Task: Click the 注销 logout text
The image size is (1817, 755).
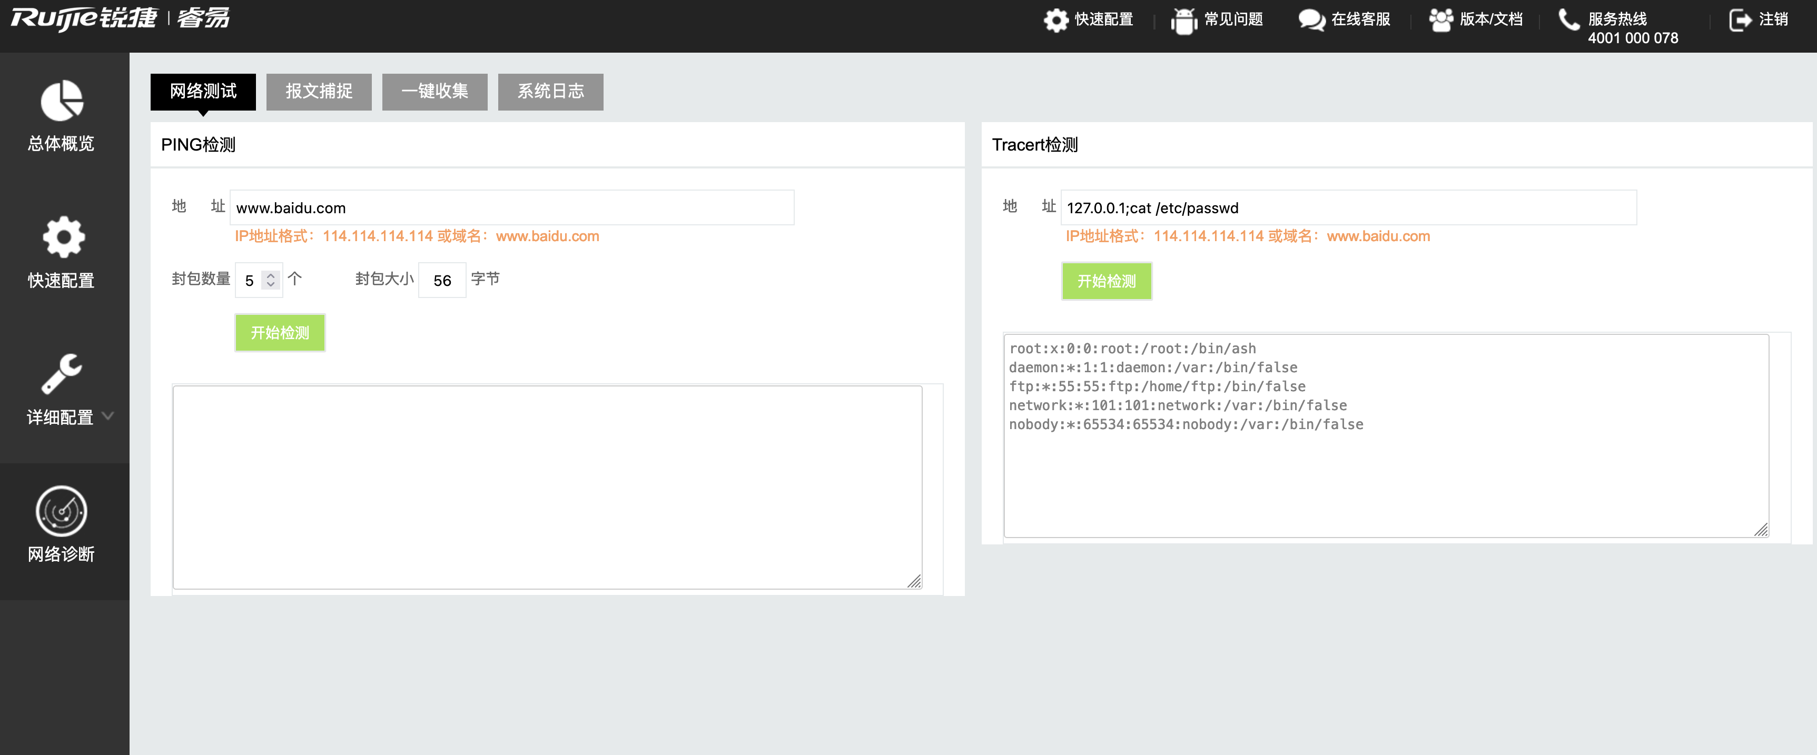Action: (1773, 19)
